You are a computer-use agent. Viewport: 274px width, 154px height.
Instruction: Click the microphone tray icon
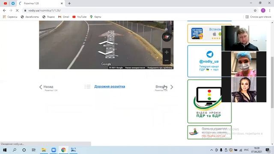(x=221, y=150)
